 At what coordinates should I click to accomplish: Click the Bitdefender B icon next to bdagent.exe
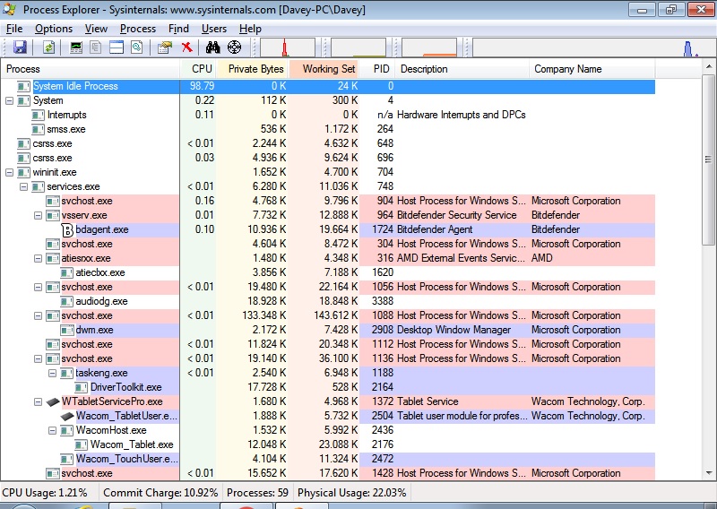point(67,229)
